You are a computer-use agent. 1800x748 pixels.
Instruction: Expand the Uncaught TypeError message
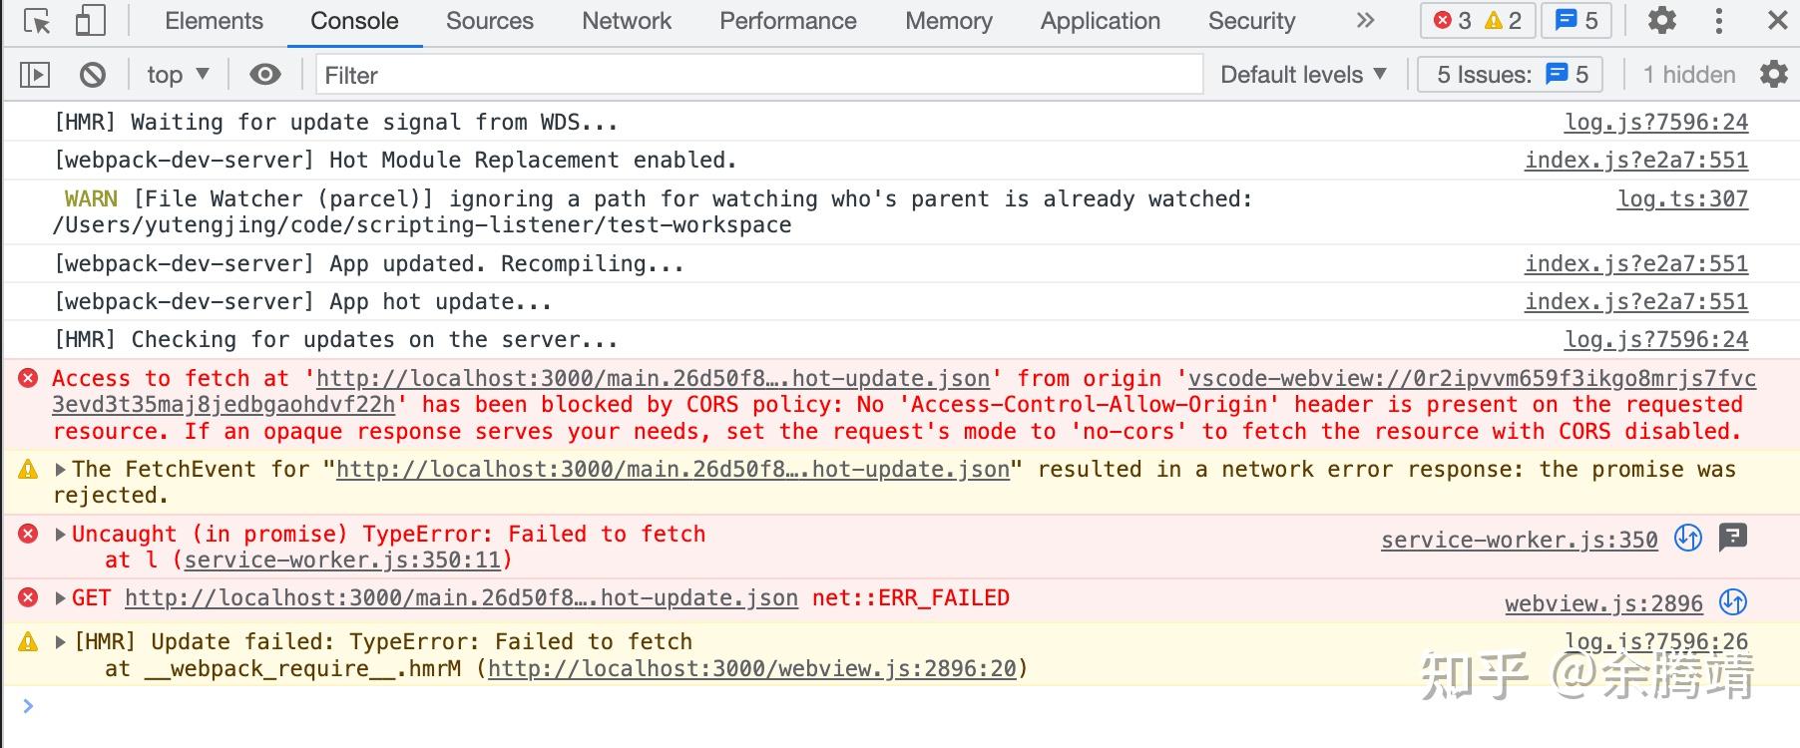click(x=61, y=535)
